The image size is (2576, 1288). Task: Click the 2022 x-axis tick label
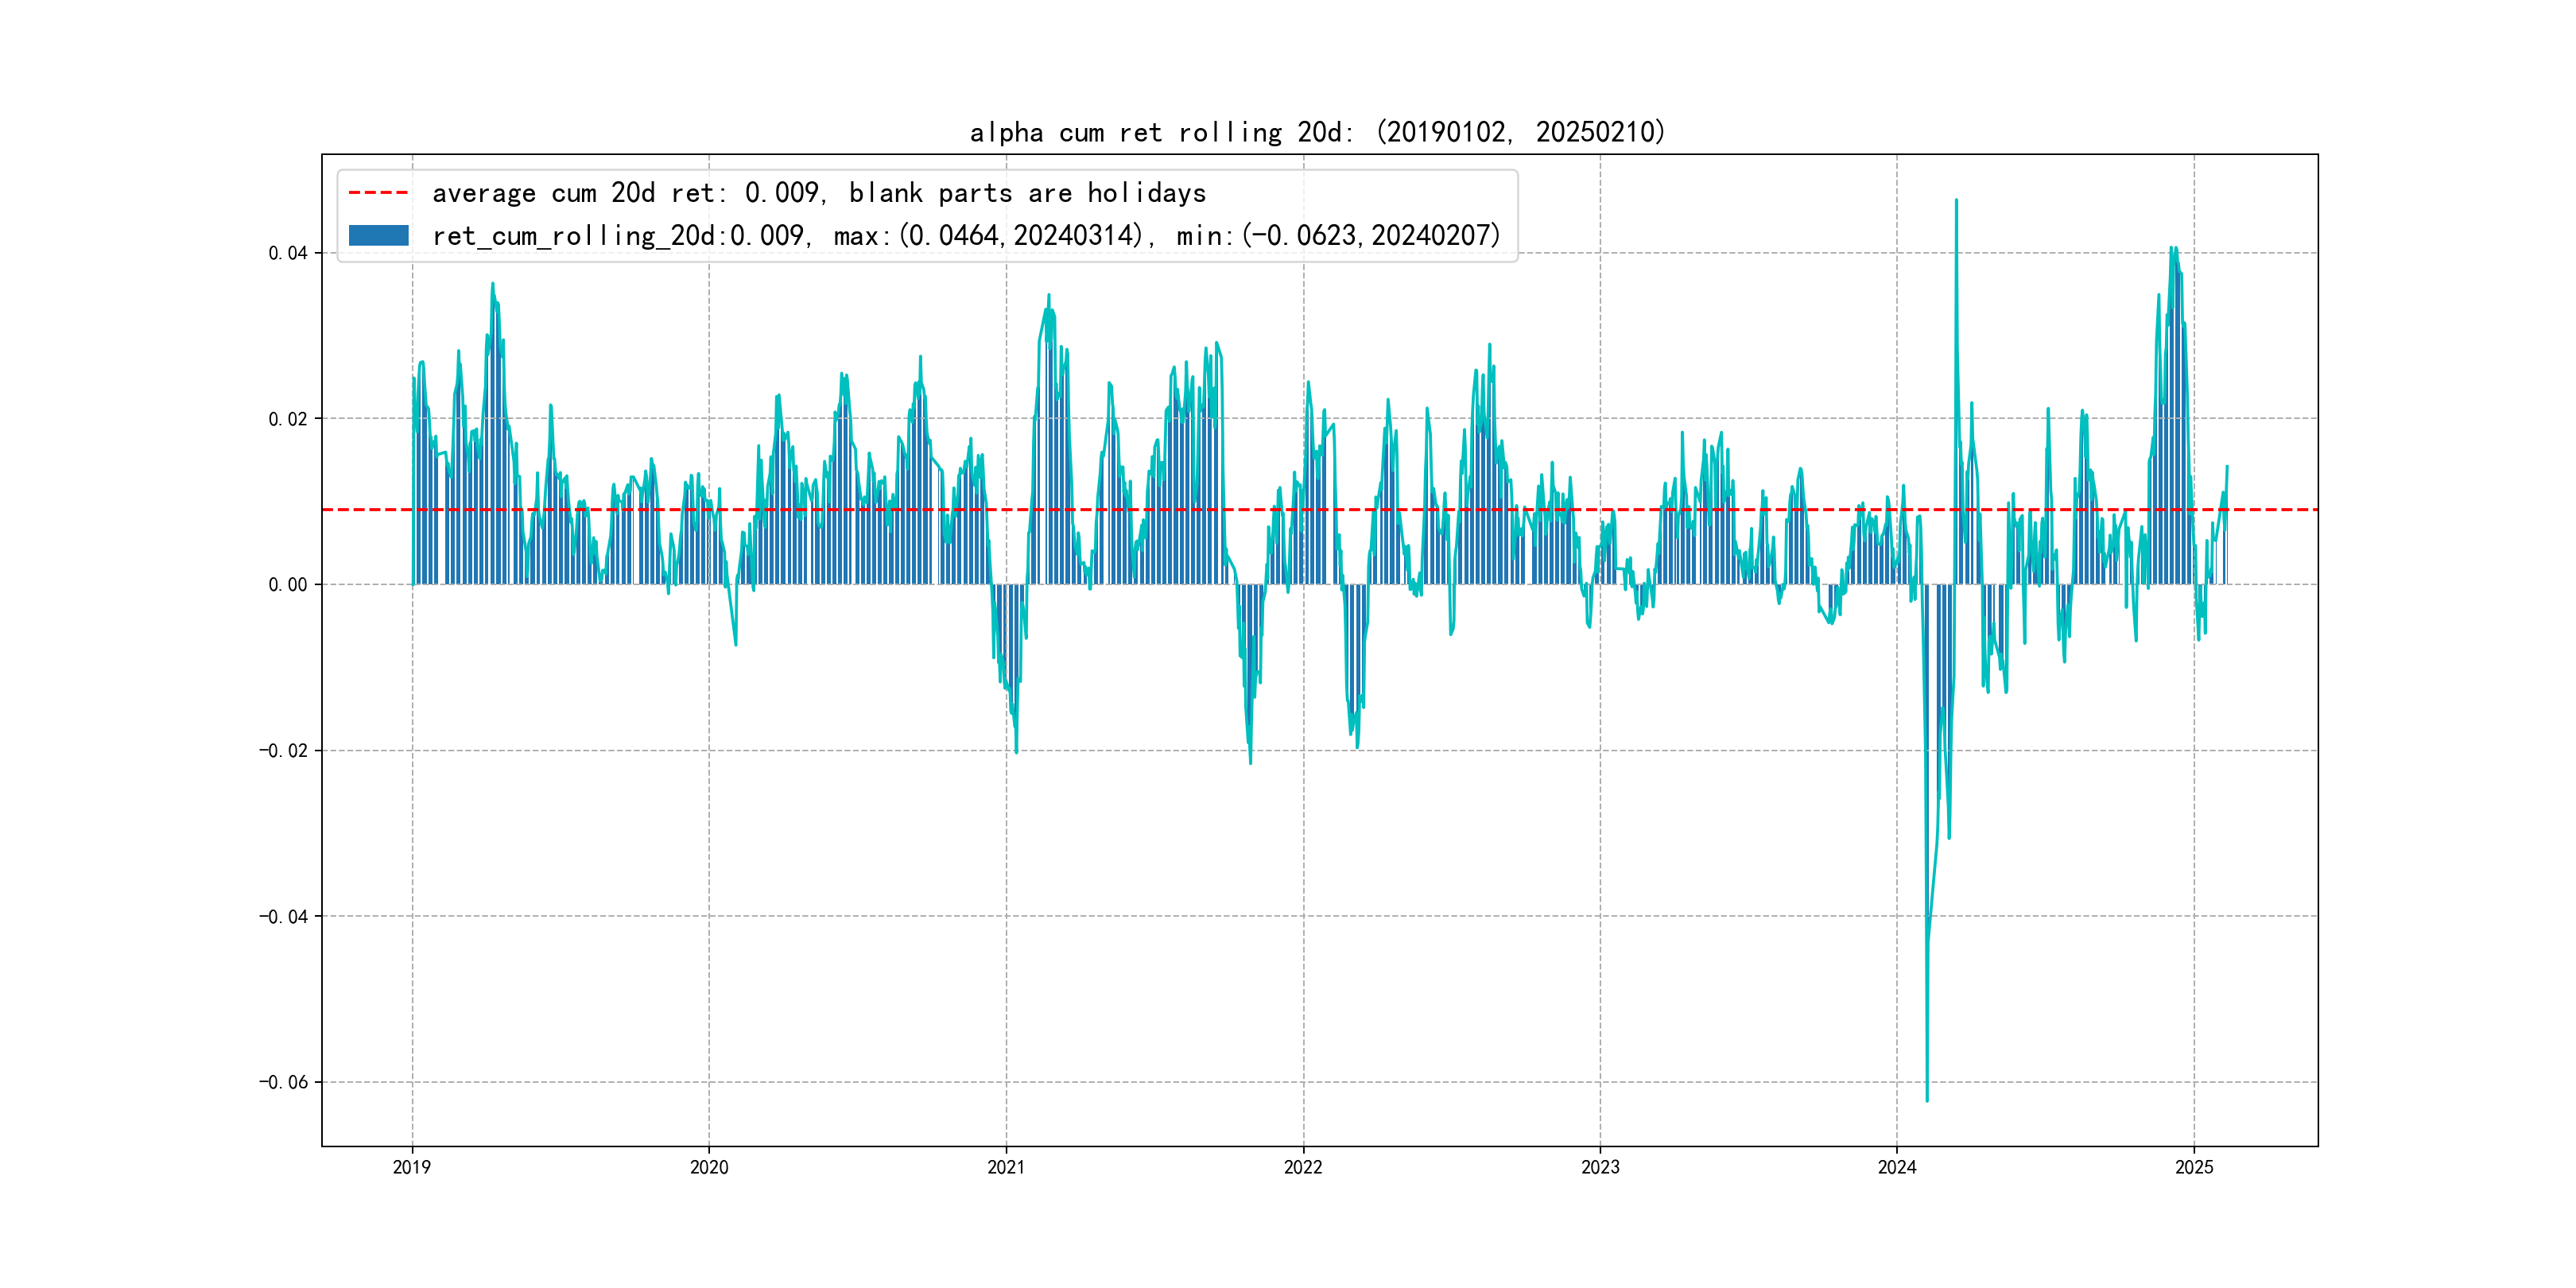[x=1303, y=1167]
